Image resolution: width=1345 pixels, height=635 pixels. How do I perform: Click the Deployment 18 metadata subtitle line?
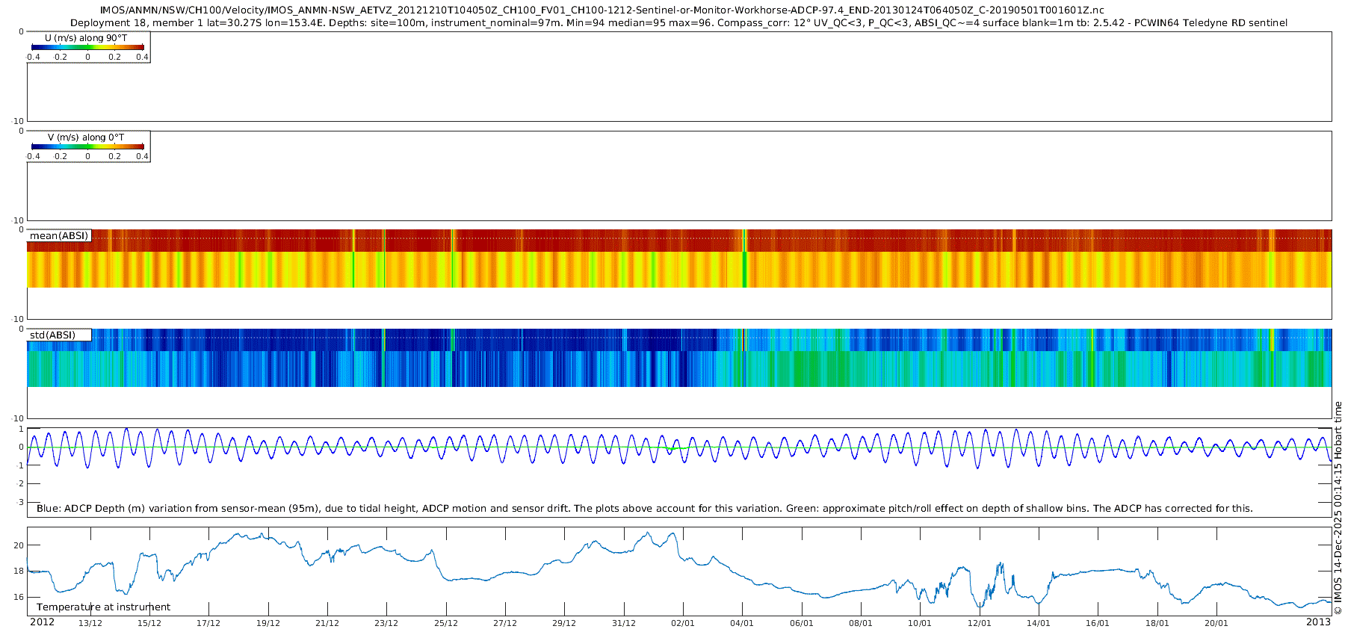click(x=678, y=23)
